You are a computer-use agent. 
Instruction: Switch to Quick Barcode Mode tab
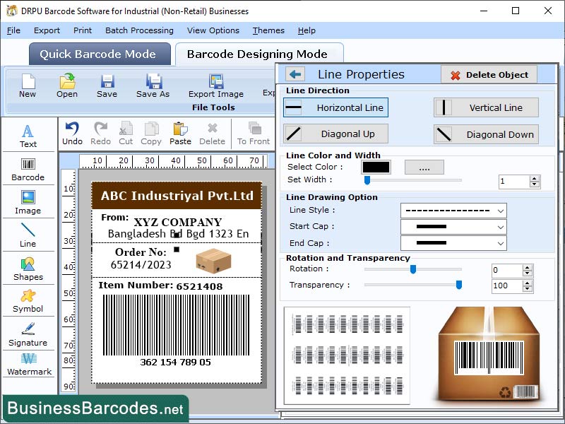(x=99, y=54)
